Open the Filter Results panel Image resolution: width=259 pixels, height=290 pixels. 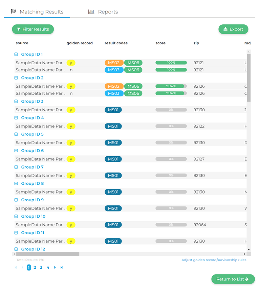click(33, 29)
